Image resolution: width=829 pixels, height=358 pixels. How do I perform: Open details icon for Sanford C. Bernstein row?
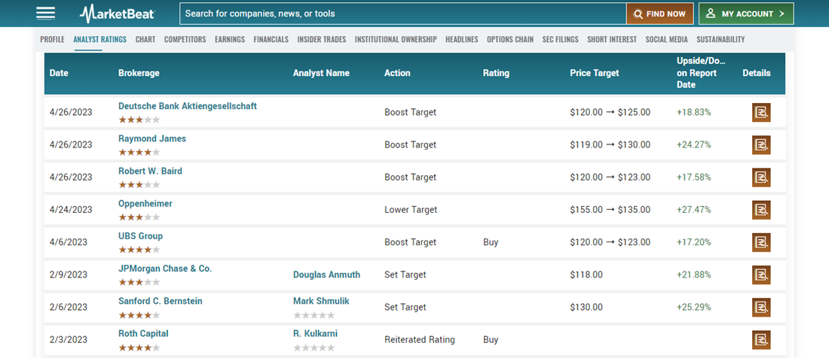[761, 307]
